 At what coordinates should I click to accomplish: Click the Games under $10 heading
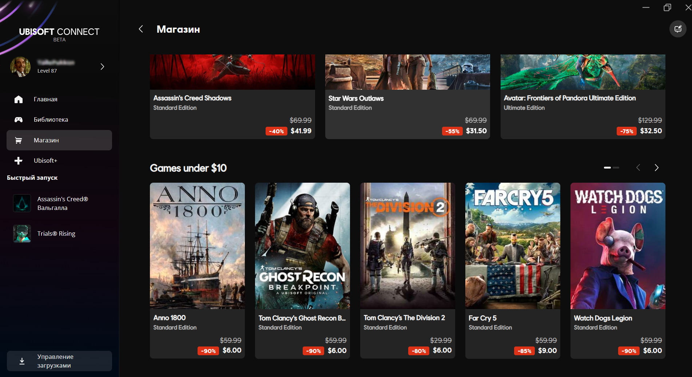188,168
